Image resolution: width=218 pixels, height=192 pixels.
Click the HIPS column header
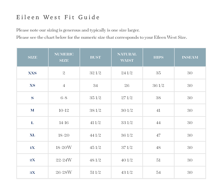[x=158, y=57]
